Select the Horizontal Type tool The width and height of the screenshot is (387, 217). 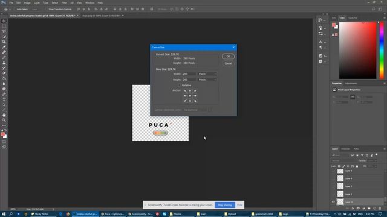coord(4,99)
